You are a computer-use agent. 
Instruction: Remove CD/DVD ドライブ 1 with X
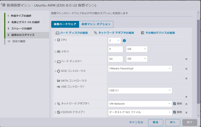coord(186,112)
